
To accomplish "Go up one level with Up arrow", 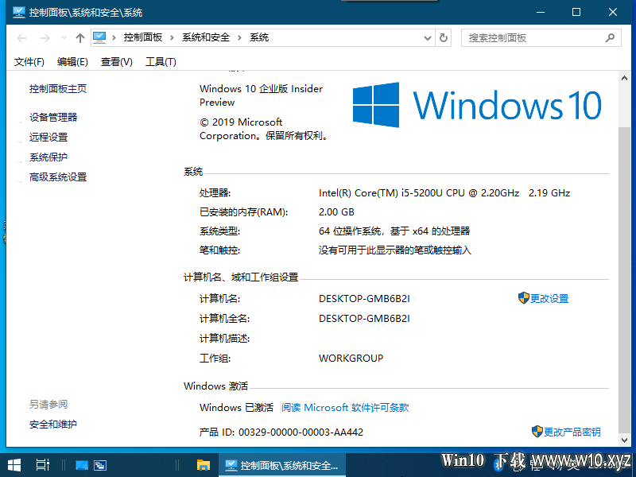I will pyautogui.click(x=80, y=38).
